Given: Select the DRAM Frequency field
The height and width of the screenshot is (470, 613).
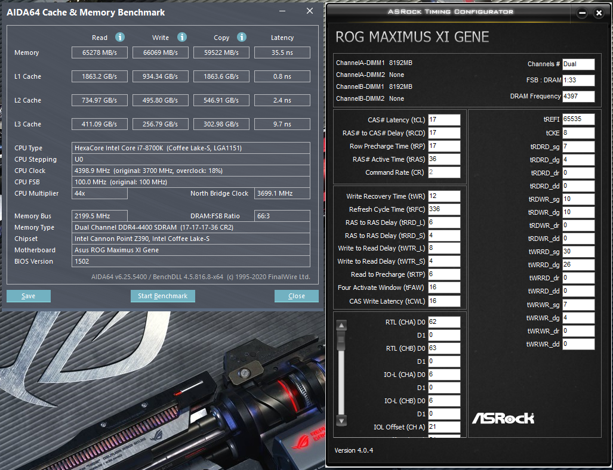Looking at the screenshot, I should coord(578,96).
